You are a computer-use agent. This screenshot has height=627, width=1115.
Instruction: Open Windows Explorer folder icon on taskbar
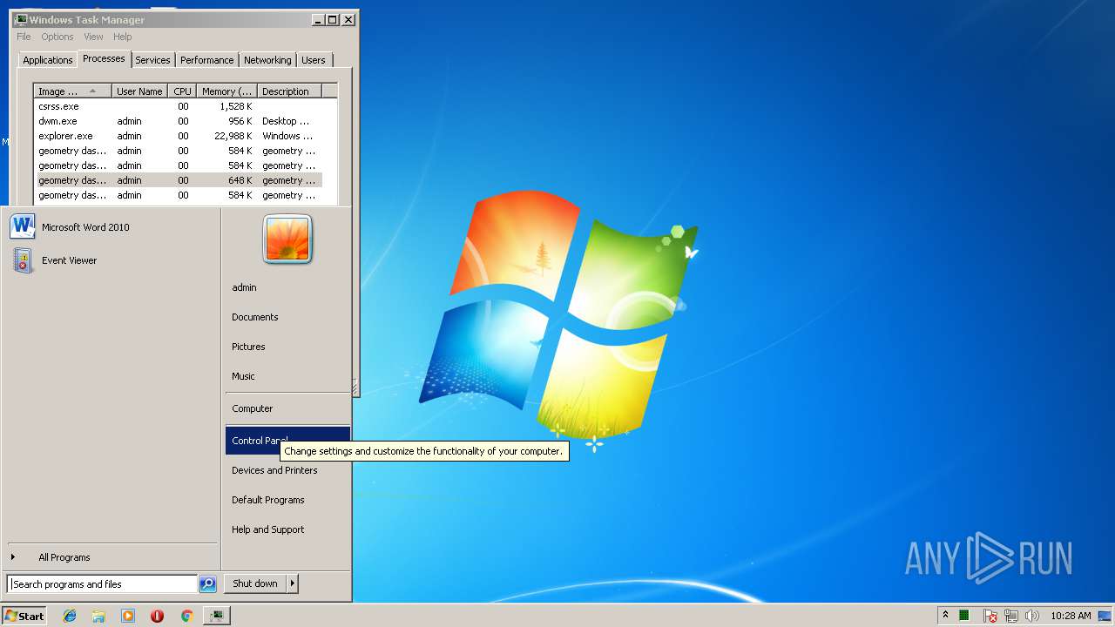tap(98, 616)
